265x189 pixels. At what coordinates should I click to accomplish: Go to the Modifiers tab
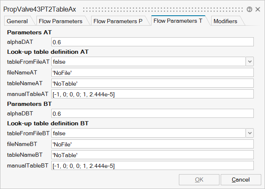click(x=225, y=21)
